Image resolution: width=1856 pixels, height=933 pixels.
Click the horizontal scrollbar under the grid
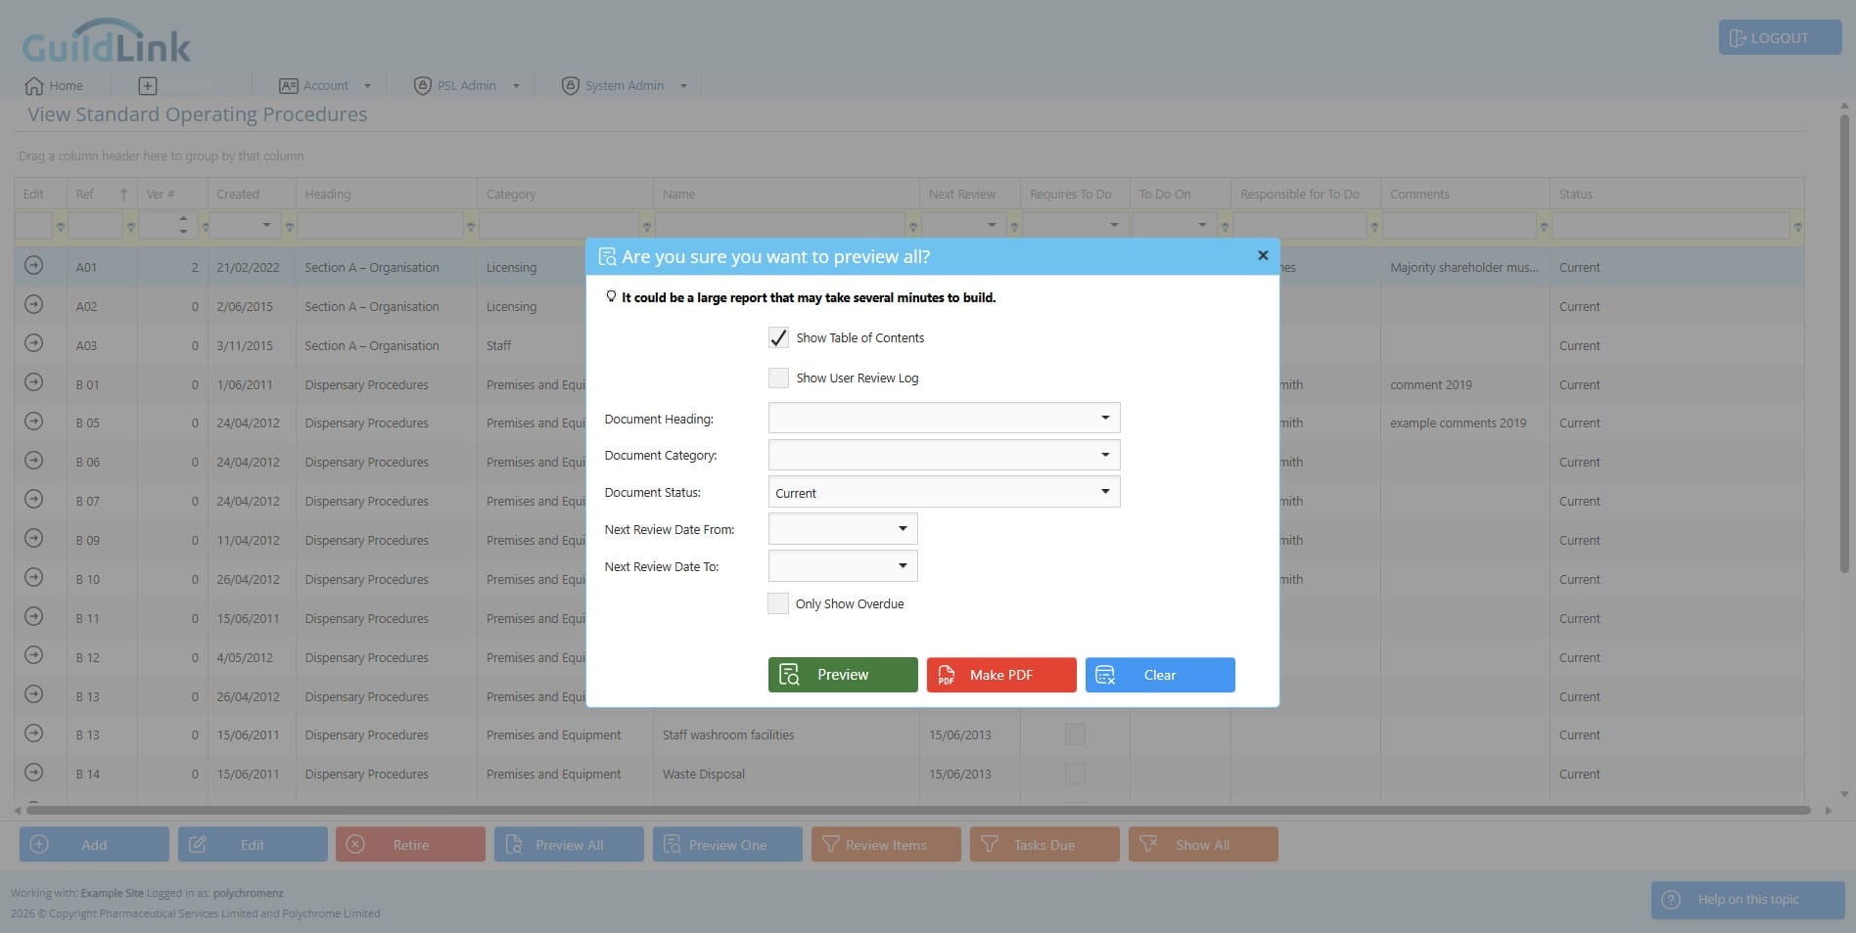(x=916, y=811)
